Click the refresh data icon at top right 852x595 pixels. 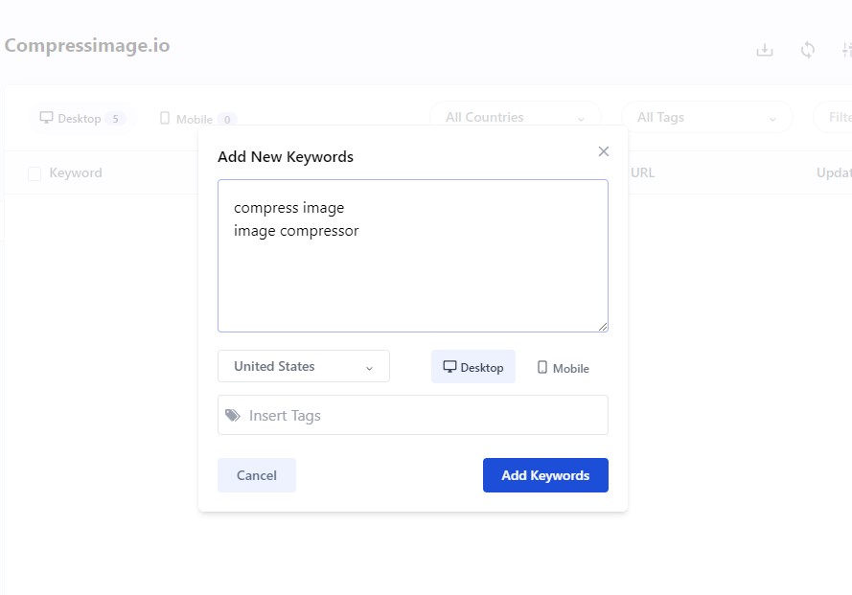coord(808,49)
